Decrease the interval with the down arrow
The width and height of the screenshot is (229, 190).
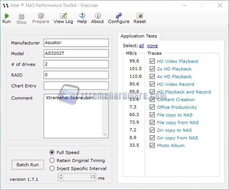click(61, 179)
